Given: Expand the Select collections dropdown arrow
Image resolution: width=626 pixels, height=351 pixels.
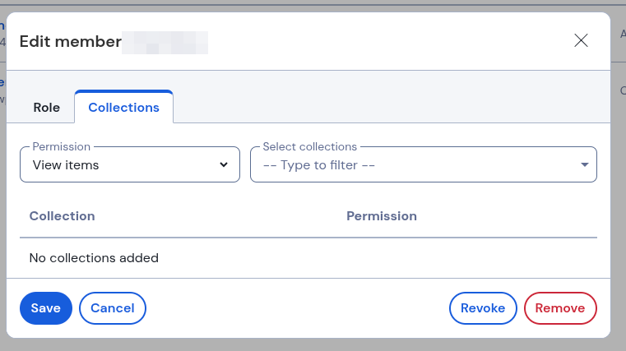Looking at the screenshot, I should (585, 164).
